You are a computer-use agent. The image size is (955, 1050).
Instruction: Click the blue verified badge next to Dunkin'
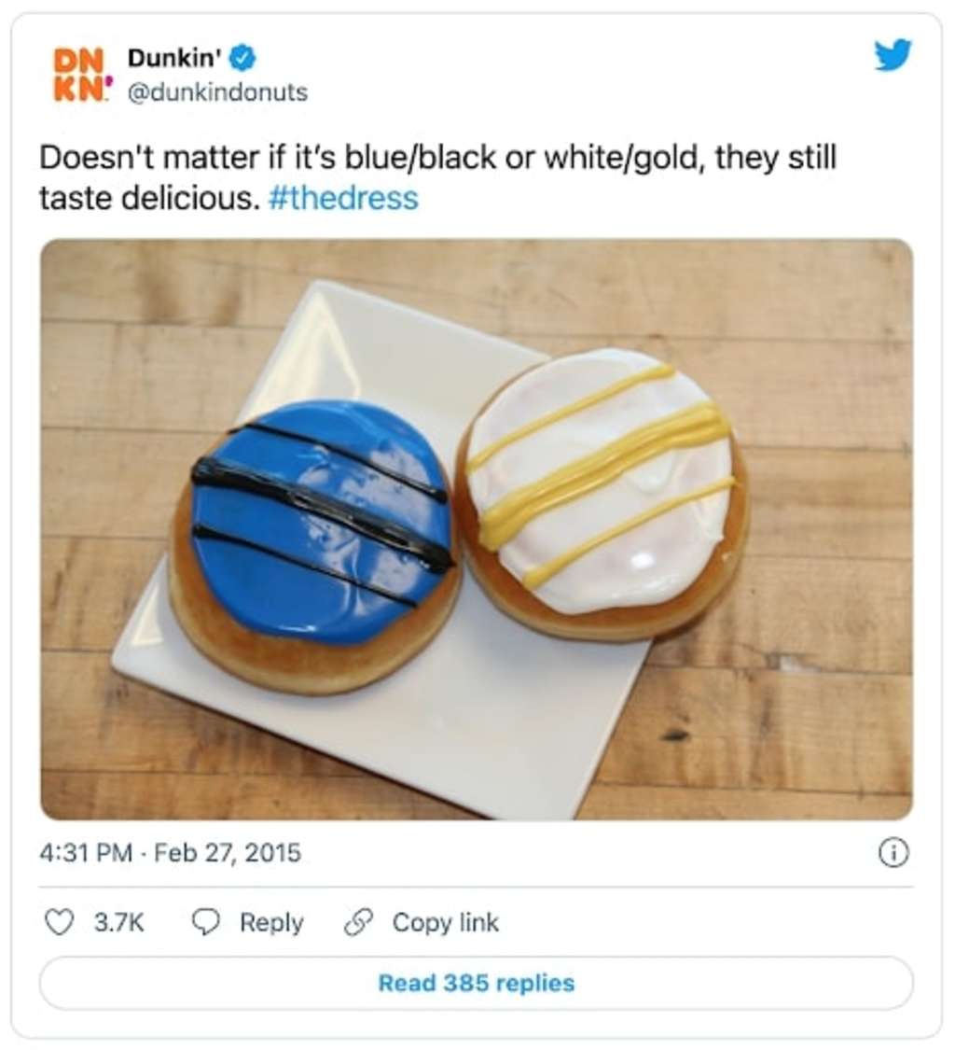pyautogui.click(x=243, y=55)
